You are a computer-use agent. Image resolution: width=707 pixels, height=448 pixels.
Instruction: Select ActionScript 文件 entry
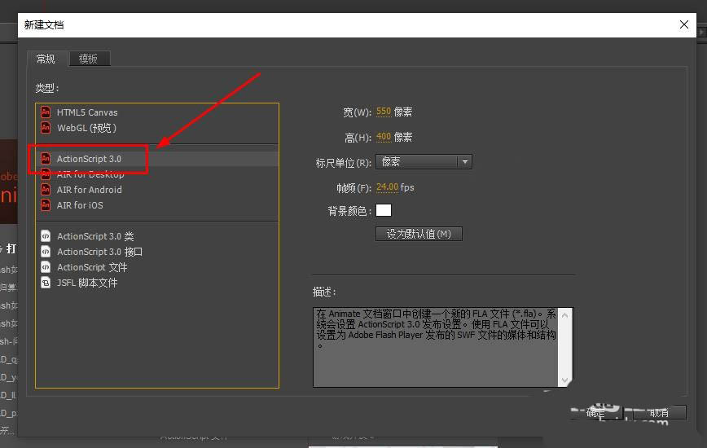point(157,267)
